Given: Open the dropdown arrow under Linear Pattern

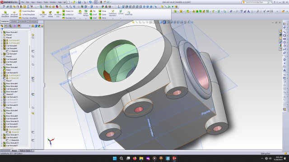Looking at the screenshot, I should (86, 18).
